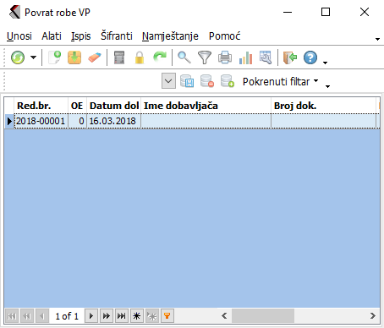Click the exit door icon
The width and height of the screenshot is (384, 328).
click(290, 57)
